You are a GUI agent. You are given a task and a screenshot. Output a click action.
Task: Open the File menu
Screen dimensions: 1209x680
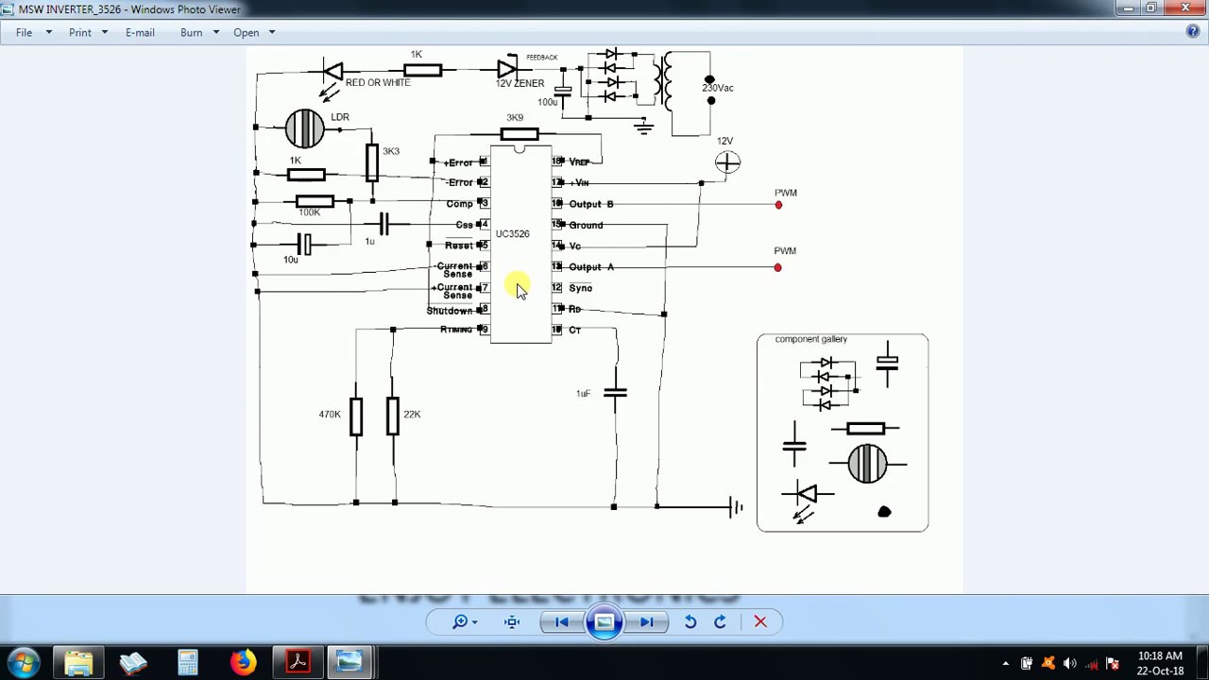coord(24,32)
